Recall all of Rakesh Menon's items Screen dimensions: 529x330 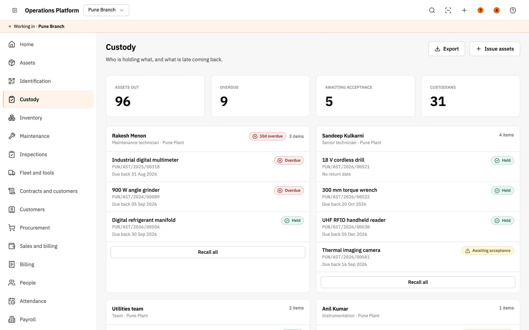208,252
